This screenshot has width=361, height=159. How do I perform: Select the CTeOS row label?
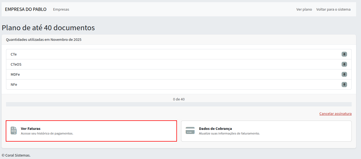pos(16,64)
